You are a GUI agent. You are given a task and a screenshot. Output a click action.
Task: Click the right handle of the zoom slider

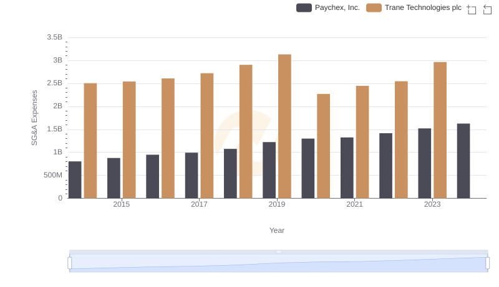[x=488, y=263]
